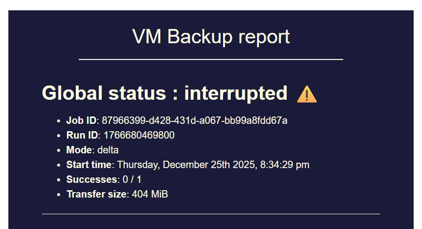The image size is (422, 229).
Task: Click the bold "Job ID" label
Action: coord(81,120)
